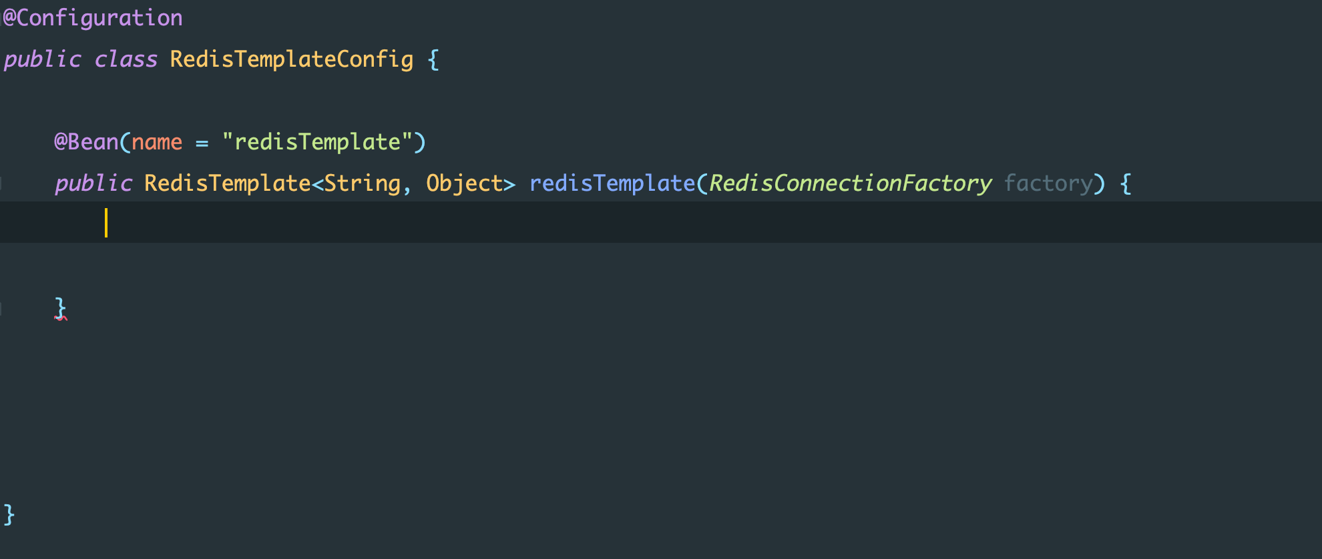
Task: Click the factory parameter name
Action: [1048, 183]
